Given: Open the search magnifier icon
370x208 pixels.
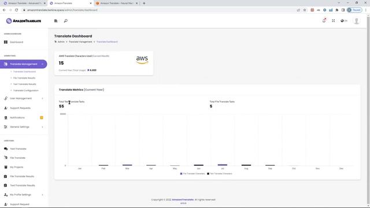Looking at the screenshot, I should (65, 21).
